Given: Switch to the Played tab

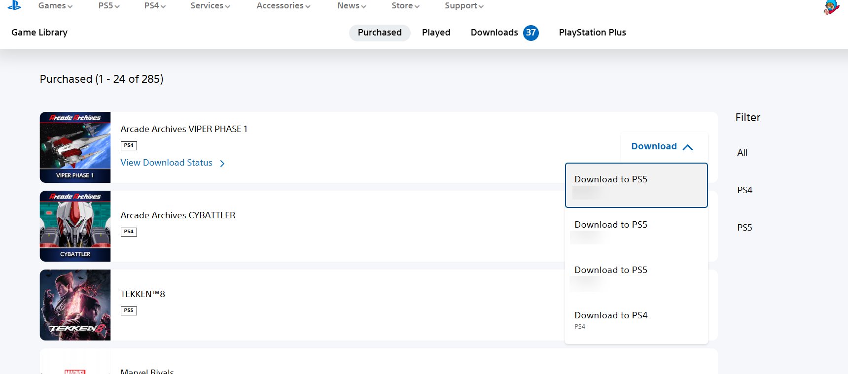Looking at the screenshot, I should 436,33.
